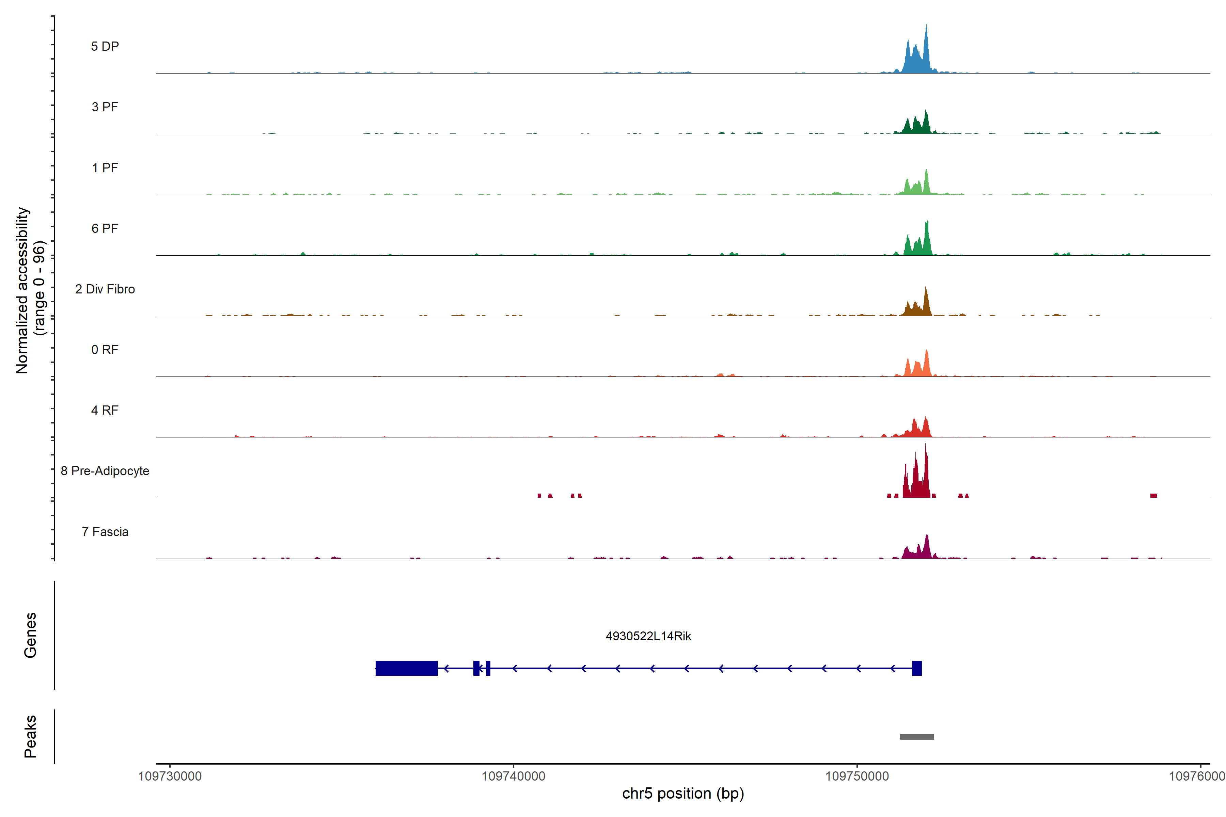The width and height of the screenshot is (1226, 817).
Task: Click the 109750000 axis tick label
Action: [x=857, y=776]
